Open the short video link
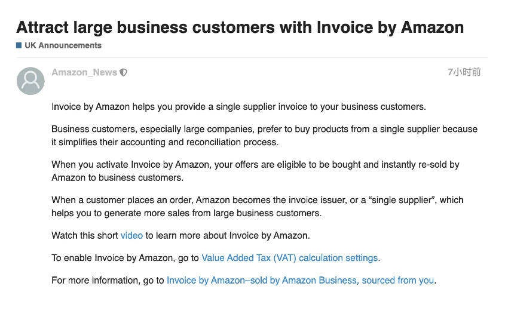This screenshot has height=320, width=505. [x=131, y=235]
